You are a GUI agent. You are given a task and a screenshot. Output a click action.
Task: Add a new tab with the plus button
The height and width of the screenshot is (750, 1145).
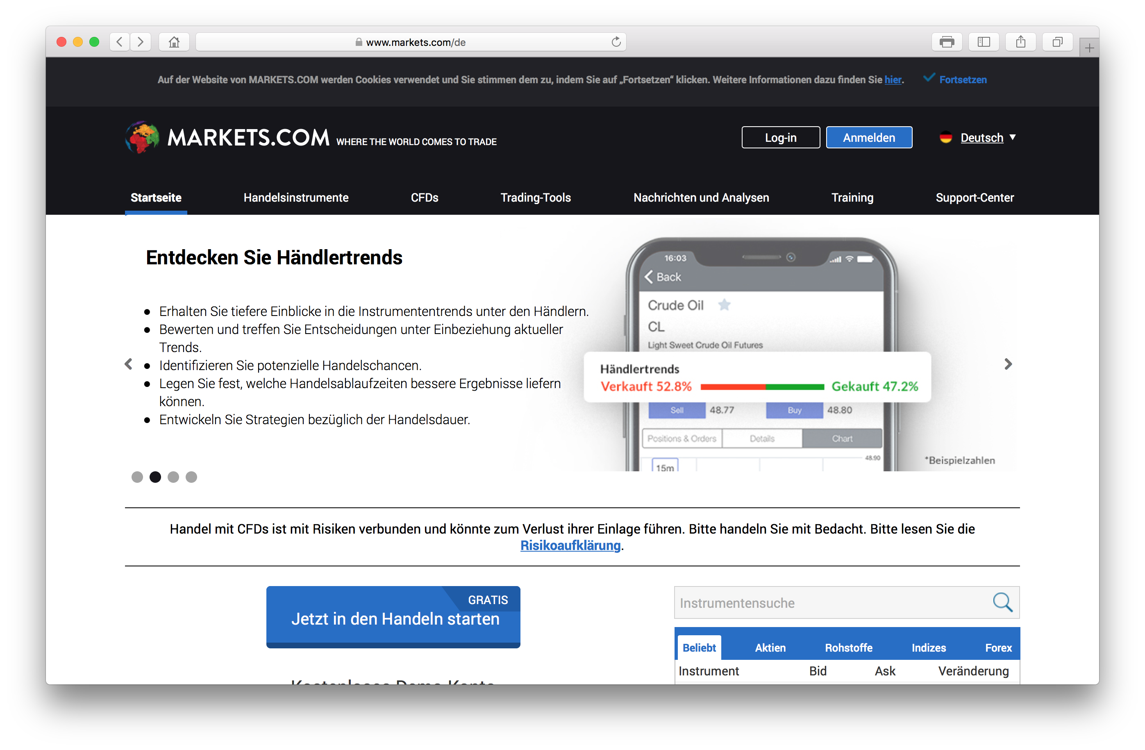1089,48
